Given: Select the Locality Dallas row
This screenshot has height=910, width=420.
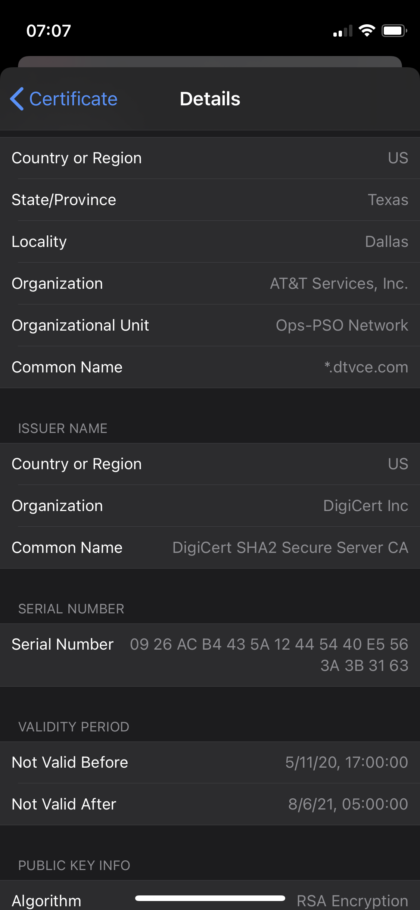Looking at the screenshot, I should point(210,242).
